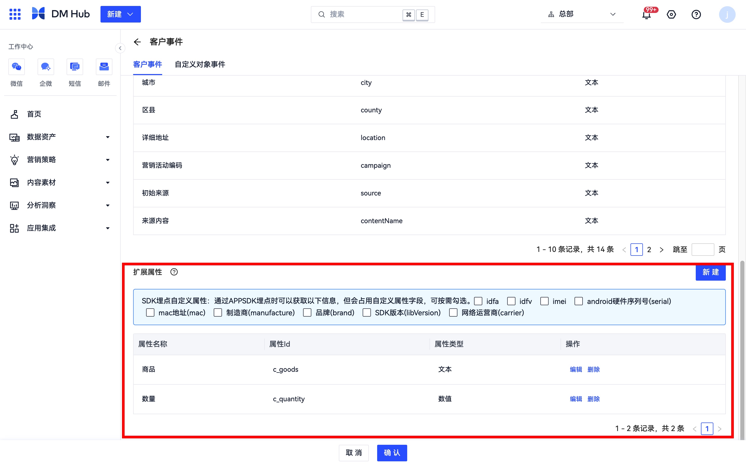
Task: Click the 内容素材 sidebar icon
Action: [14, 183]
